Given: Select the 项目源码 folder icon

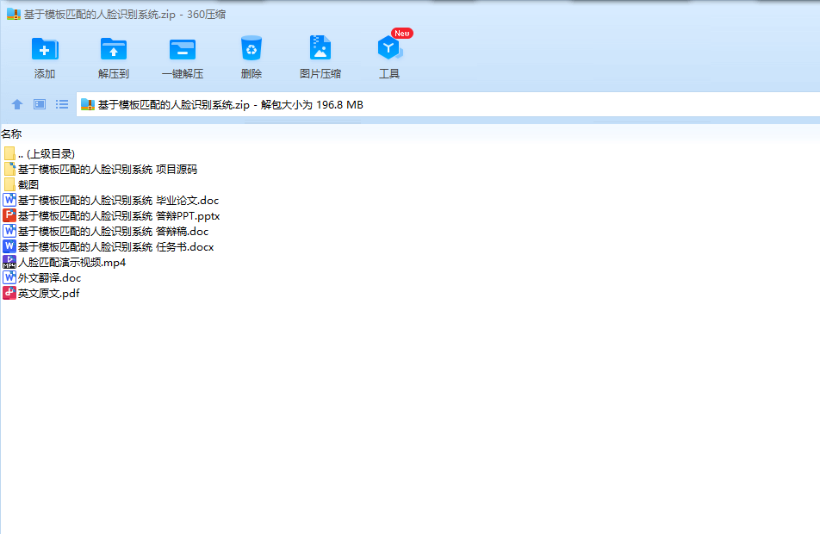Looking at the screenshot, I should point(9,169).
